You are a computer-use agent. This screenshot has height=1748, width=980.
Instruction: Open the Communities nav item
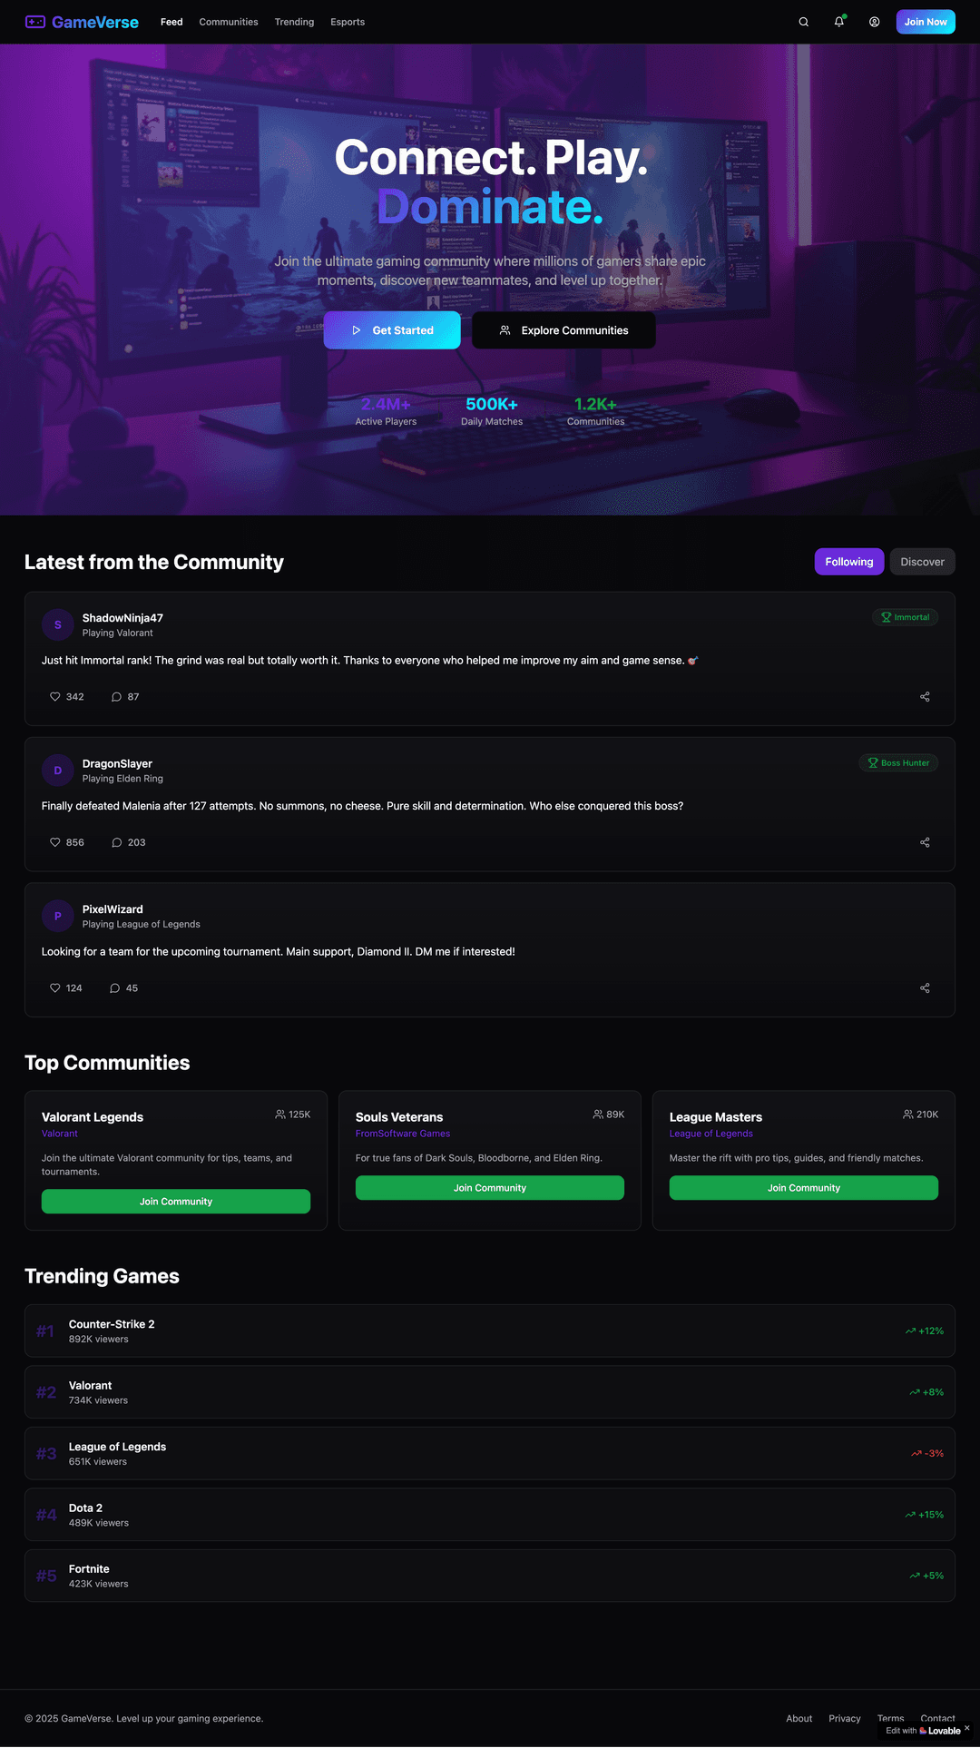pyautogui.click(x=229, y=22)
